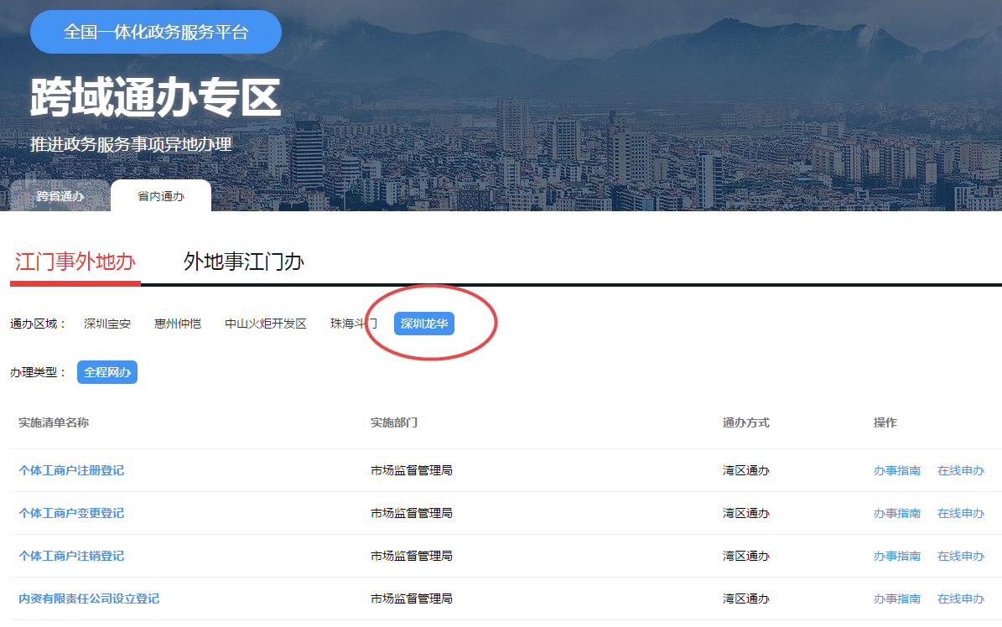Switch to the 跨省通办 tab

60,196
